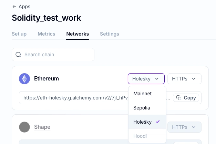Switch to the Settings tab

pyautogui.click(x=110, y=34)
